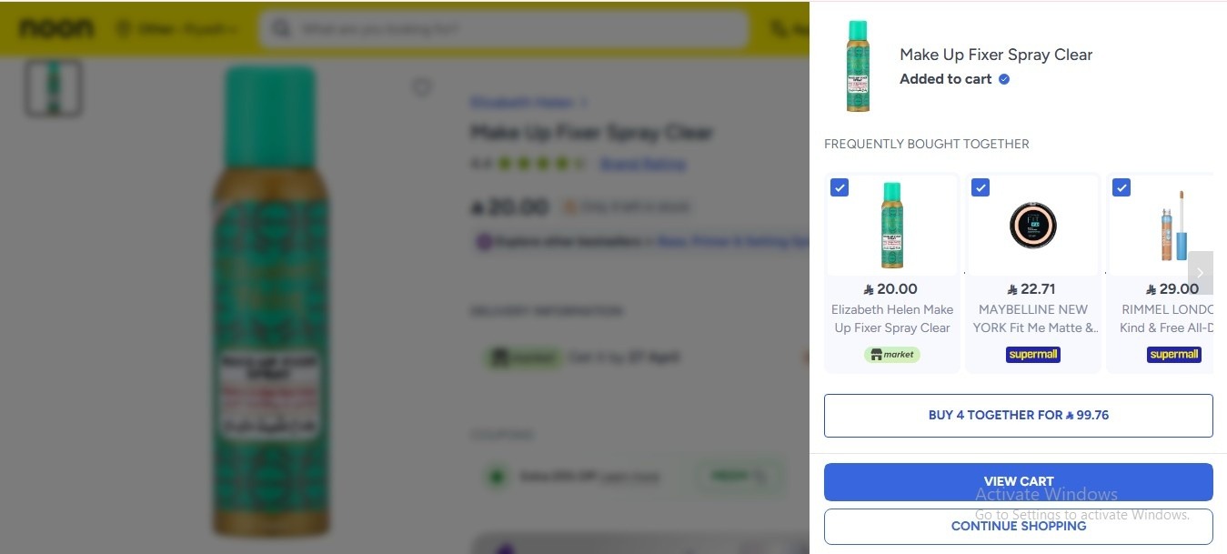Viewport: 1227px width, 554px height.
Task: Uncheck the Elizabeth Helen Make Up Fixer checkbox
Action: [x=840, y=187]
